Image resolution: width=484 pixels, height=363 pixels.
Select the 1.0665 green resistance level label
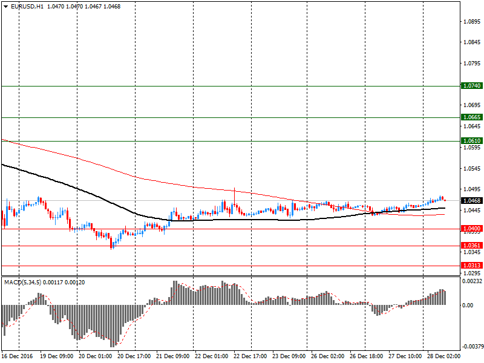(x=471, y=117)
